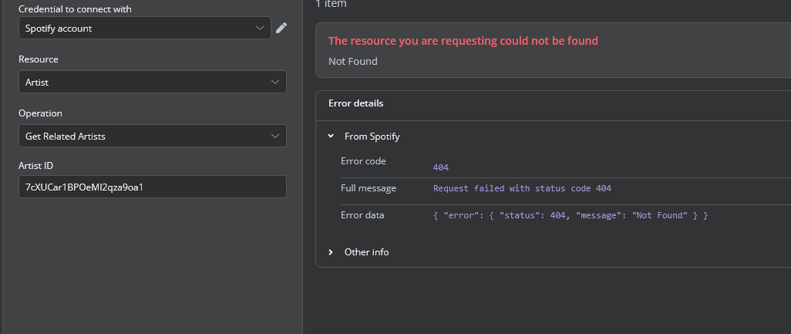Click the Operation field label
Screen dimensions: 791x334
[x=40, y=113]
